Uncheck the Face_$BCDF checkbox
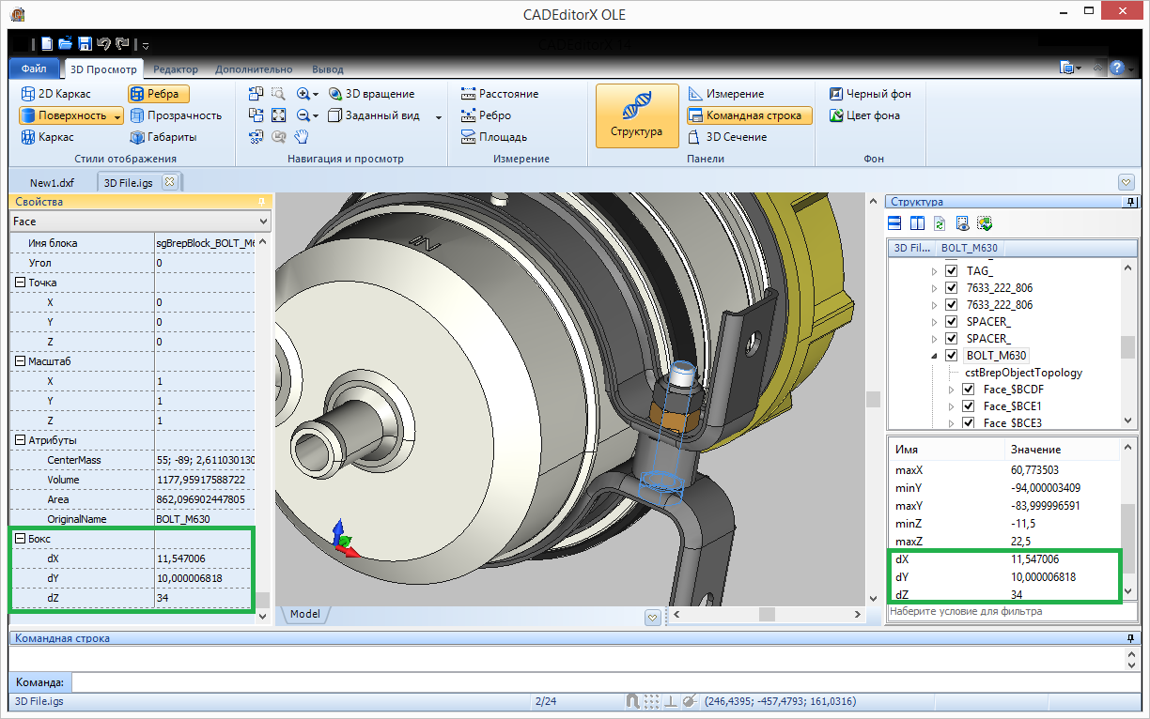Screen dimensions: 1150x719 point(969,390)
